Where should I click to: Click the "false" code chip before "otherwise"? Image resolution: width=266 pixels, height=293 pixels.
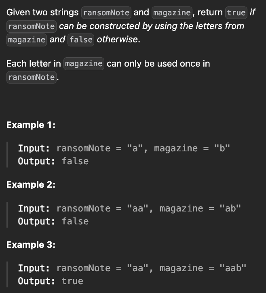point(81,40)
